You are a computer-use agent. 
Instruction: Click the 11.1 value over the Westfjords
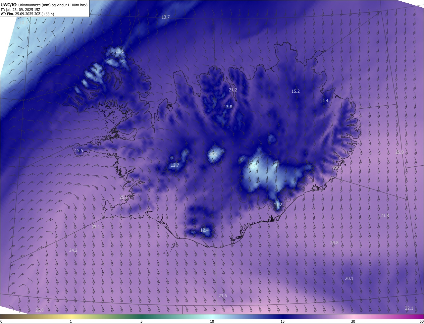[120, 51]
